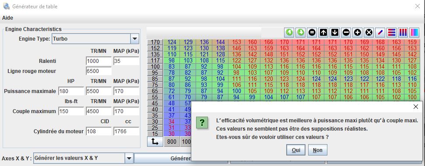Click the vertical stripes interpolation icon

[403, 32]
